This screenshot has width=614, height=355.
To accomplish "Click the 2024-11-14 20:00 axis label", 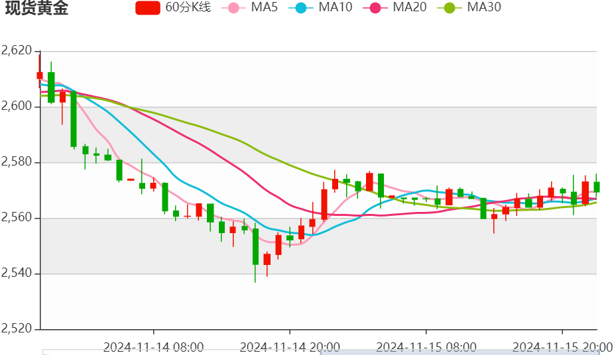I will click(x=290, y=347).
